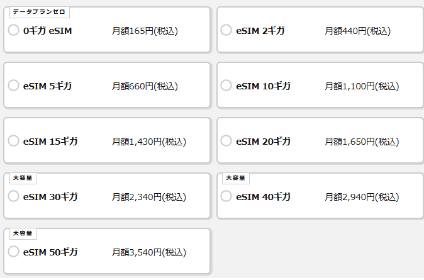Click the 月額165円(税込) price text

(145, 30)
